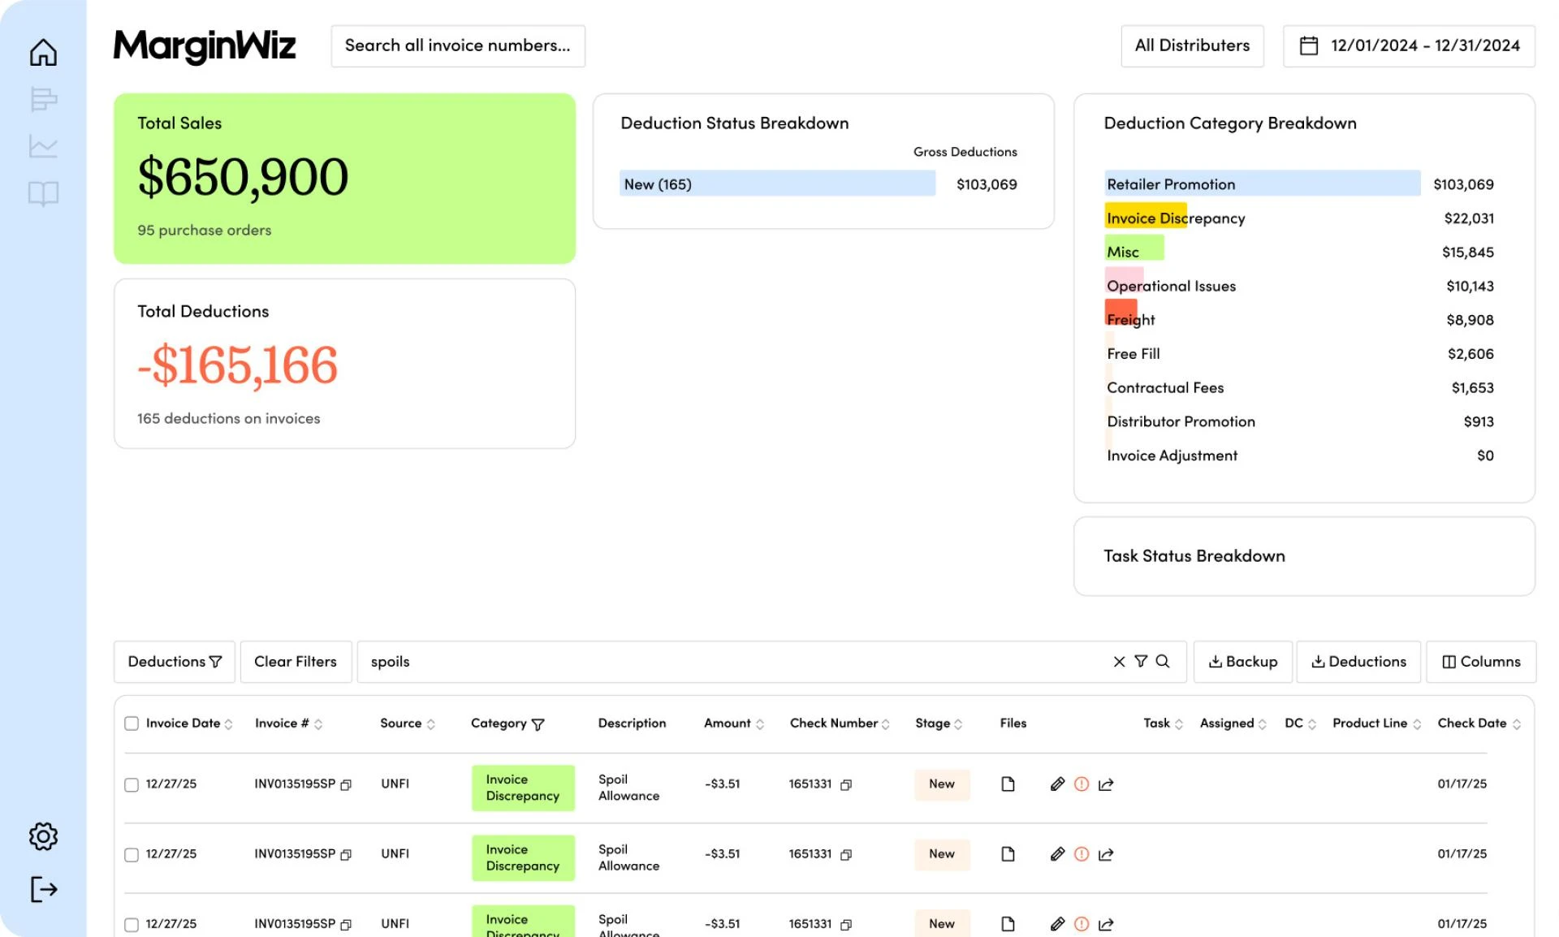Select the line chart icon in sidebar
Screen dimensions: 1559x937
tap(44, 145)
